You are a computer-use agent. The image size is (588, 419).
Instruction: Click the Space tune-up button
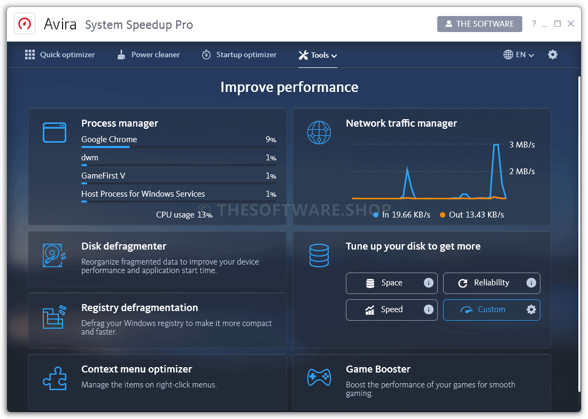(x=391, y=283)
